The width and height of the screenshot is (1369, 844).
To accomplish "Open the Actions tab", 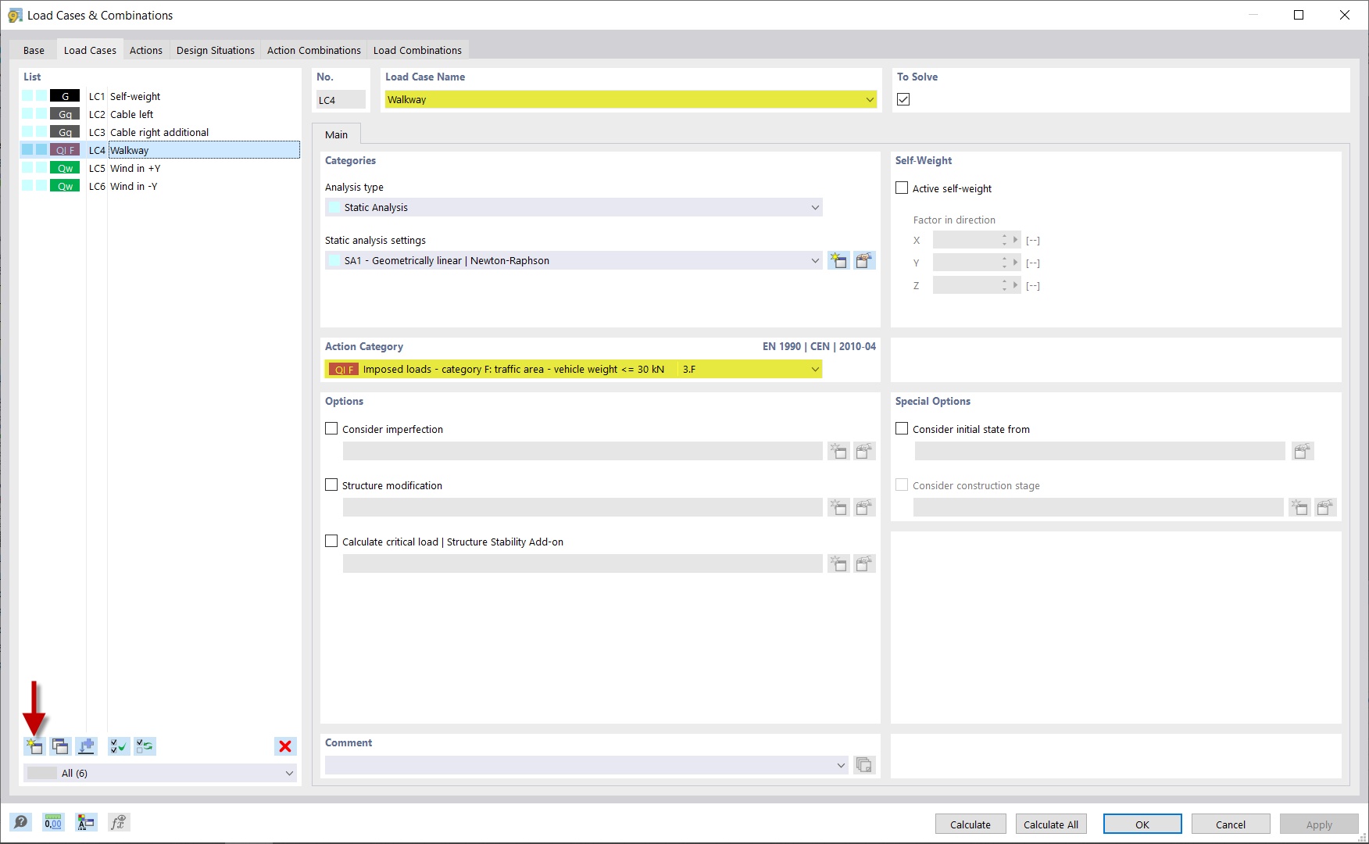I will [146, 50].
